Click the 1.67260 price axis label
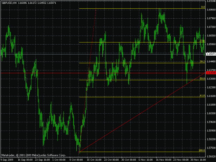The image size is (216, 162). 211,27
